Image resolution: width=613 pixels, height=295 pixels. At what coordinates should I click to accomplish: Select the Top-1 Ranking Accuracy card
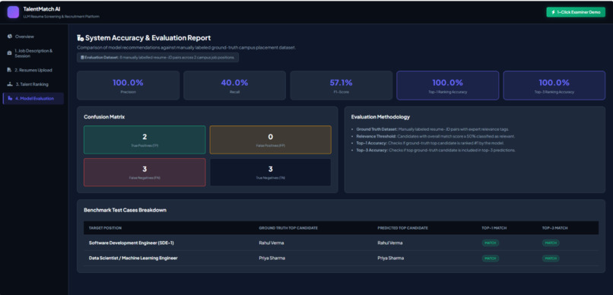[x=448, y=86]
